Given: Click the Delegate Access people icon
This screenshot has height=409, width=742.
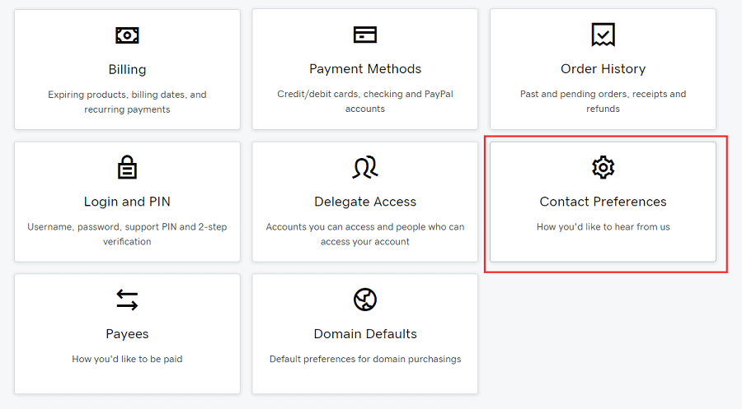Looking at the screenshot, I should tap(365, 167).
